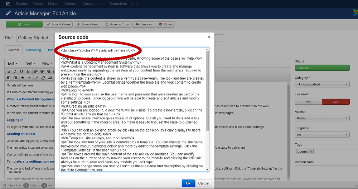Open the Extensions menu
Screen dimensions: 358x189
(117, 4)
